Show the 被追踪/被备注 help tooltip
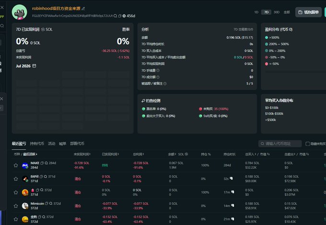This screenshot has height=225, width=326. click(165, 83)
